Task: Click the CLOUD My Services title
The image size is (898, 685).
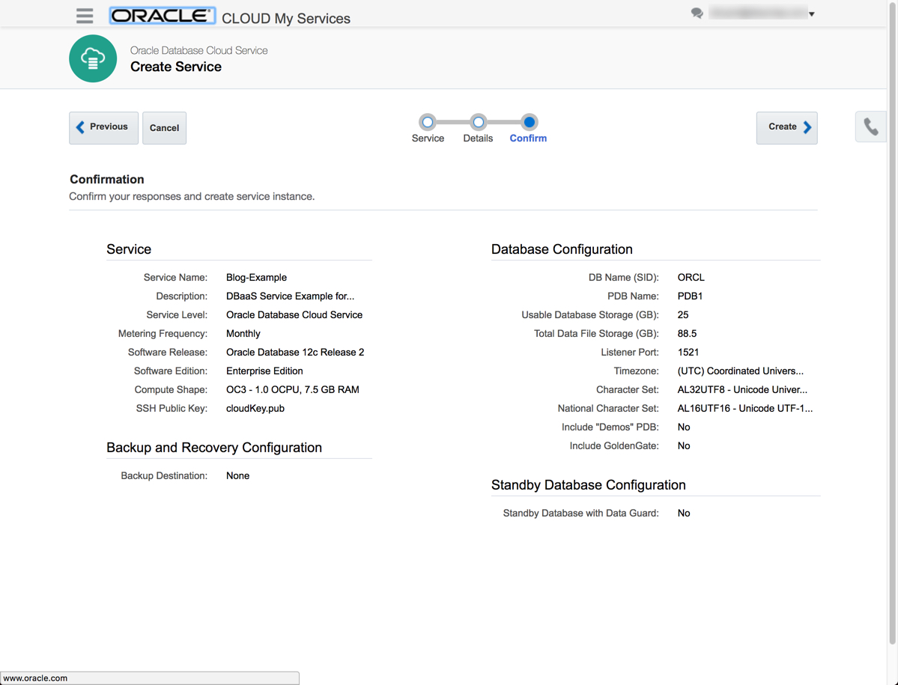Action: 286,18
